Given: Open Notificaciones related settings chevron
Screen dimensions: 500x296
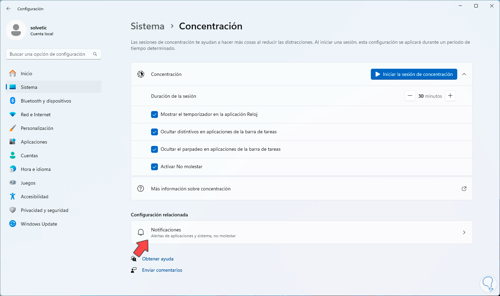Looking at the screenshot, I should (x=464, y=232).
